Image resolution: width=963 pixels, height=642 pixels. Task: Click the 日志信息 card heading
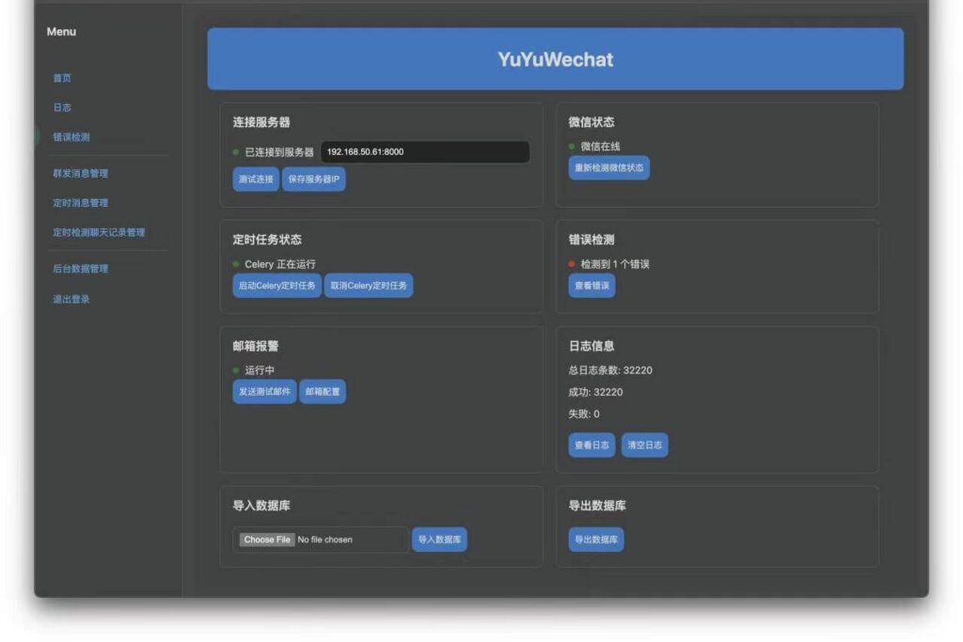pos(592,346)
